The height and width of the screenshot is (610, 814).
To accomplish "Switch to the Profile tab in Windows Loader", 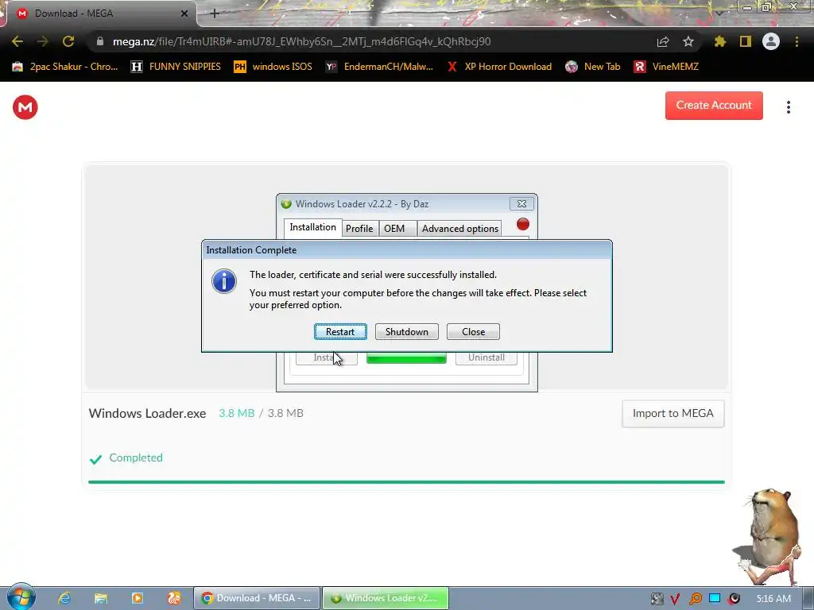I will tap(359, 228).
